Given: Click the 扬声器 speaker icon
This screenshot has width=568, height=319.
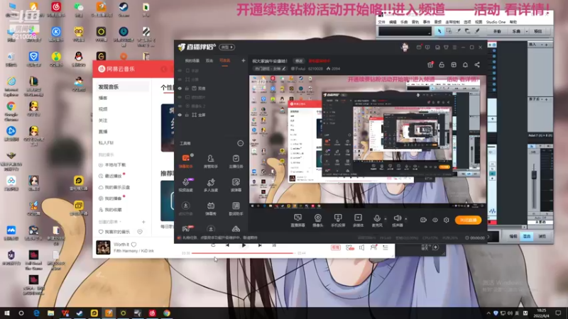Looking at the screenshot, I should click(x=397, y=218).
